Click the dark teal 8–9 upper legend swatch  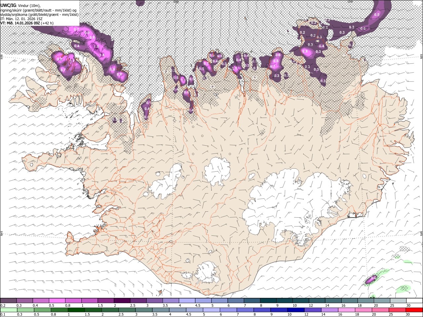tap(268, 300)
